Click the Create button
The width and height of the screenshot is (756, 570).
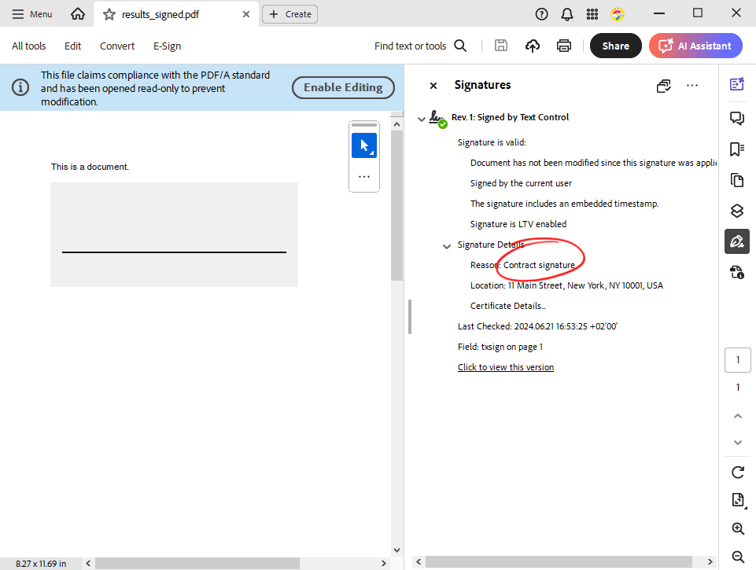click(x=289, y=14)
